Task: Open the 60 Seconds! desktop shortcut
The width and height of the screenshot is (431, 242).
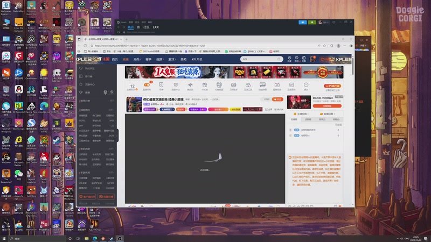Action: (x=19, y=109)
